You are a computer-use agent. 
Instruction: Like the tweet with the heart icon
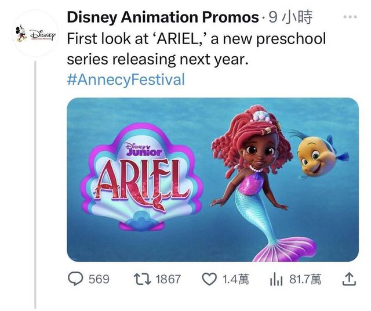pos(209,280)
